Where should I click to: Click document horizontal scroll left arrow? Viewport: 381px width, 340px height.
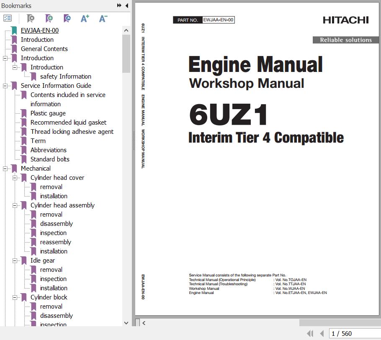click(x=144, y=323)
